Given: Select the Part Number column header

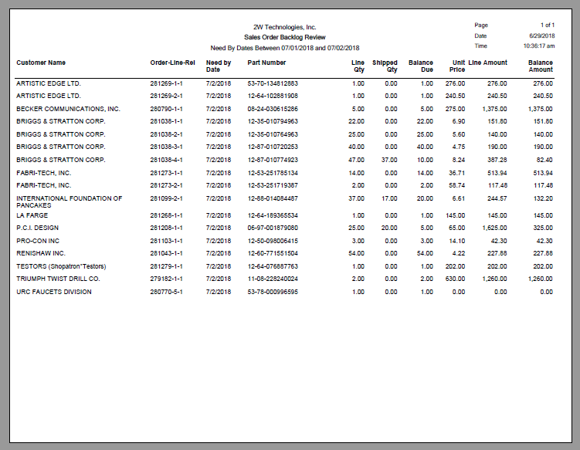Looking at the screenshot, I should click(266, 63).
